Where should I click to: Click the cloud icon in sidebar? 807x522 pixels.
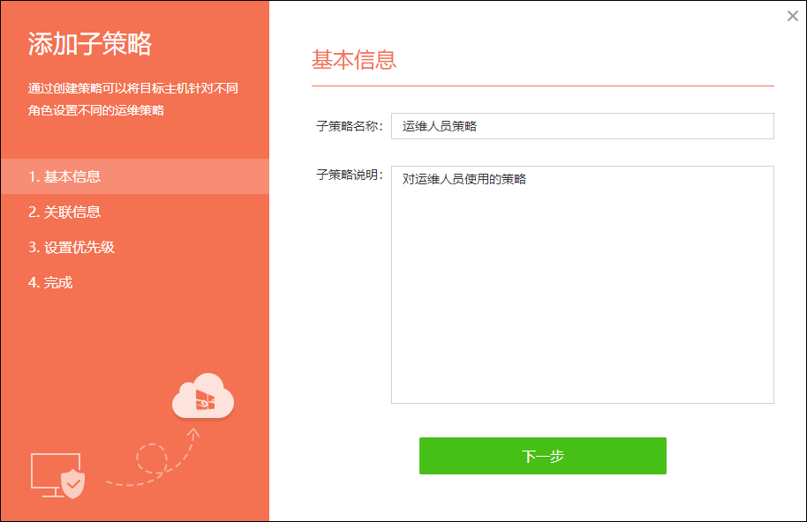coord(203,396)
